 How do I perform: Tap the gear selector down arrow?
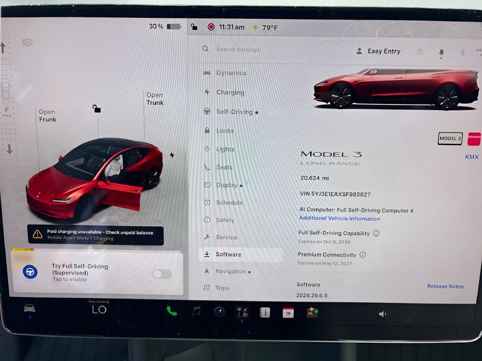(x=9, y=149)
